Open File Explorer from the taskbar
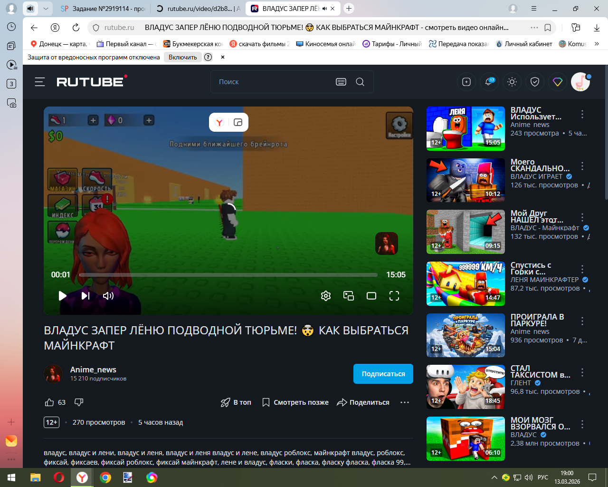608x487 pixels. (36, 477)
